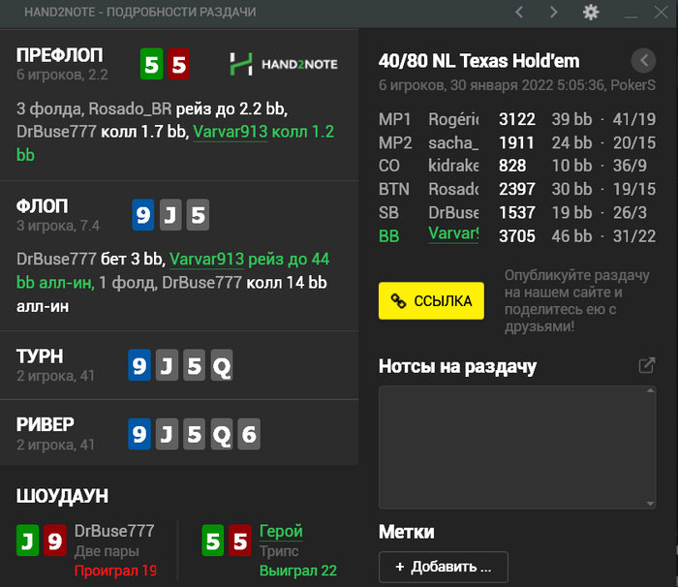The image size is (678, 587).
Task: Click J card on the flop row
Action: tap(170, 215)
